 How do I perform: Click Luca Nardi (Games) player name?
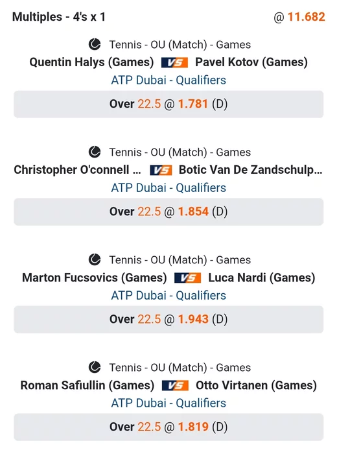tap(262, 278)
